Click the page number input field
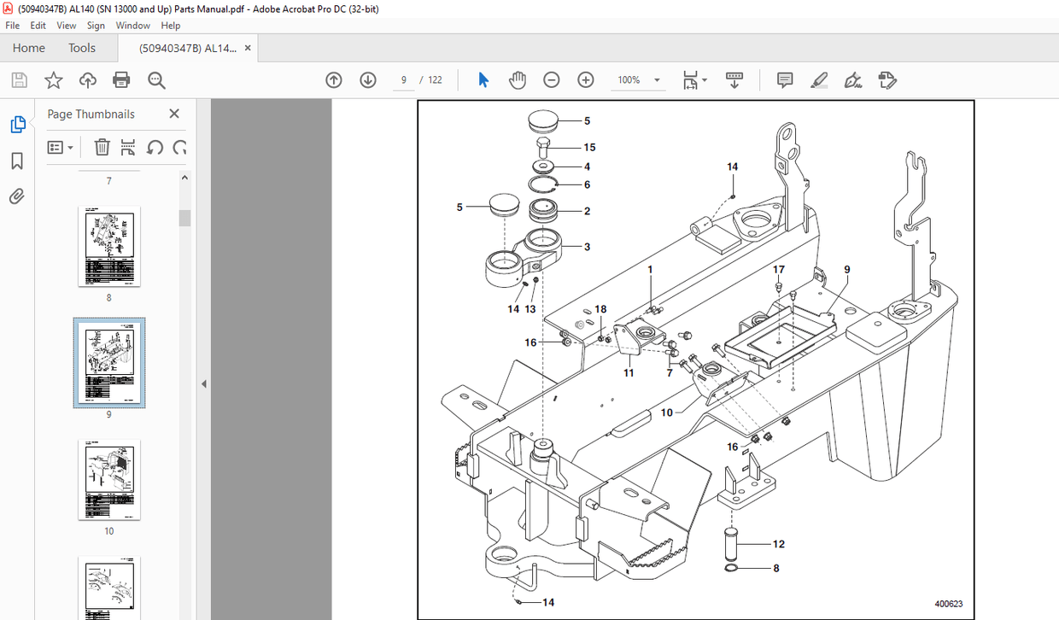The height and width of the screenshot is (620, 1059). [x=403, y=79]
